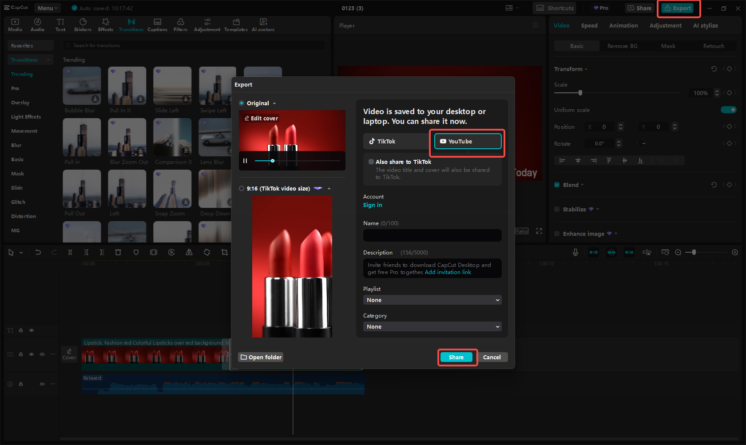Click the Sign in account link
The height and width of the screenshot is (445, 746).
[x=372, y=205]
